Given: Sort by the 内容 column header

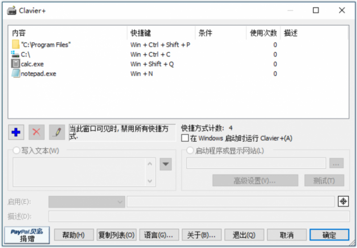Looking at the screenshot, I should (68, 33).
